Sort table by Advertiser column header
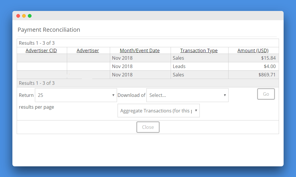The width and height of the screenshot is (296, 177). [x=88, y=50]
